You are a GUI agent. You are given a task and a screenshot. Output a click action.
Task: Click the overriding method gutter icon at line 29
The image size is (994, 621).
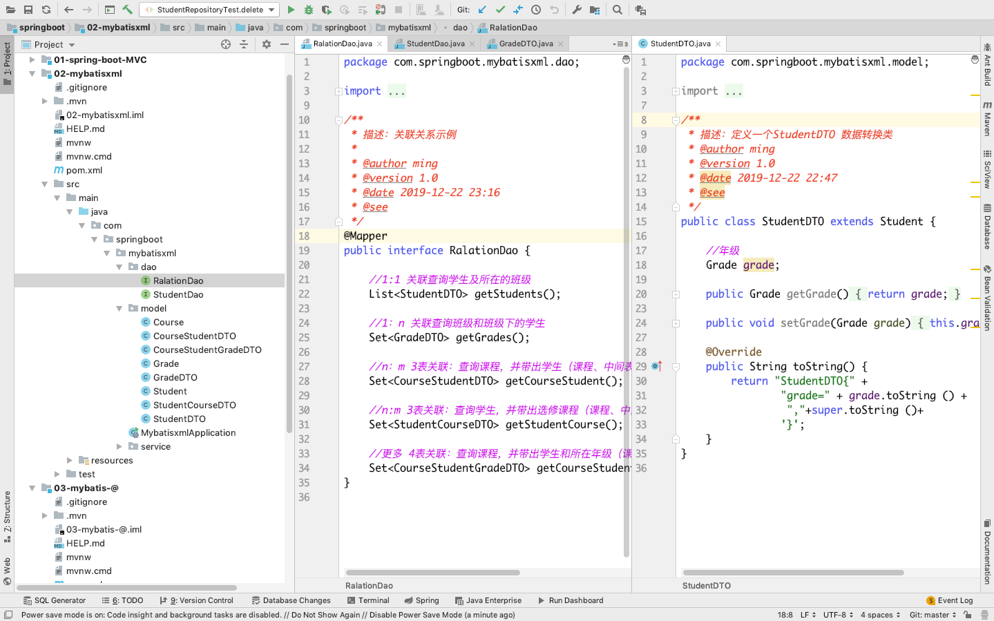pyautogui.click(x=656, y=366)
